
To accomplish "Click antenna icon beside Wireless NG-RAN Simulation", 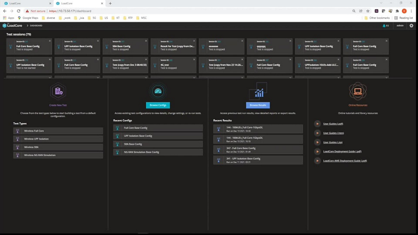I will coord(18,155).
